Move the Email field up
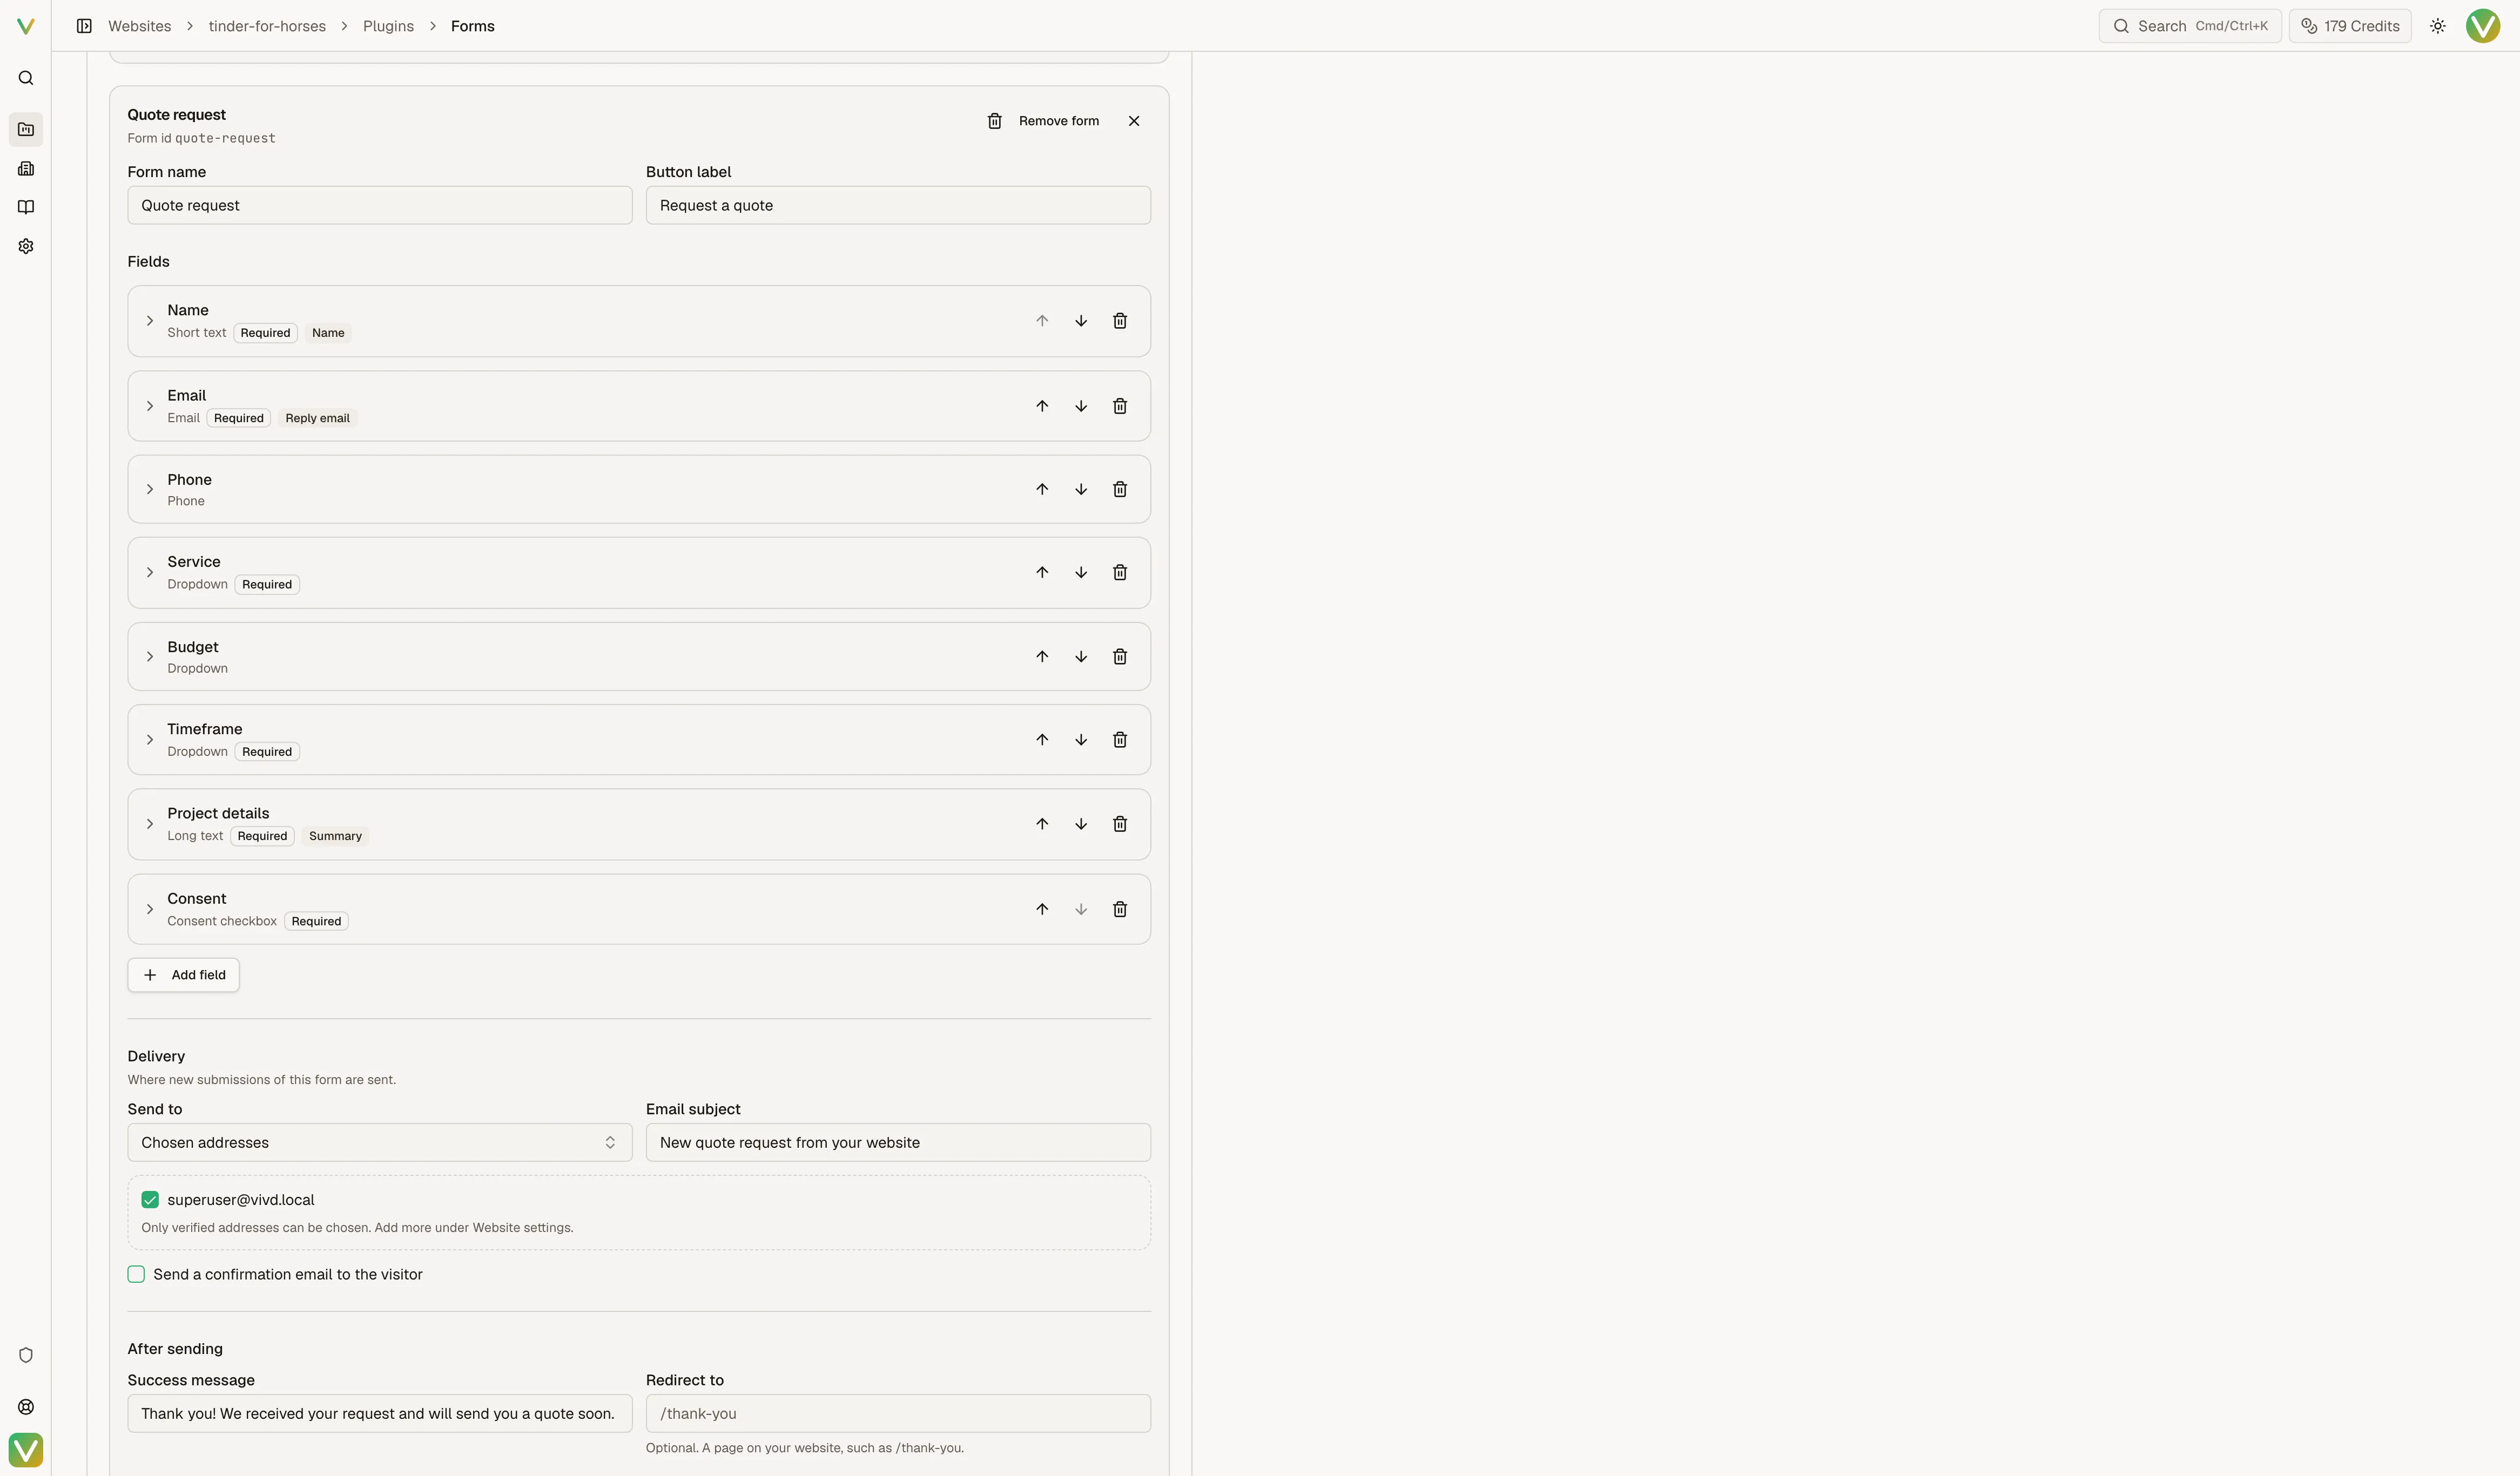 pos(1042,406)
